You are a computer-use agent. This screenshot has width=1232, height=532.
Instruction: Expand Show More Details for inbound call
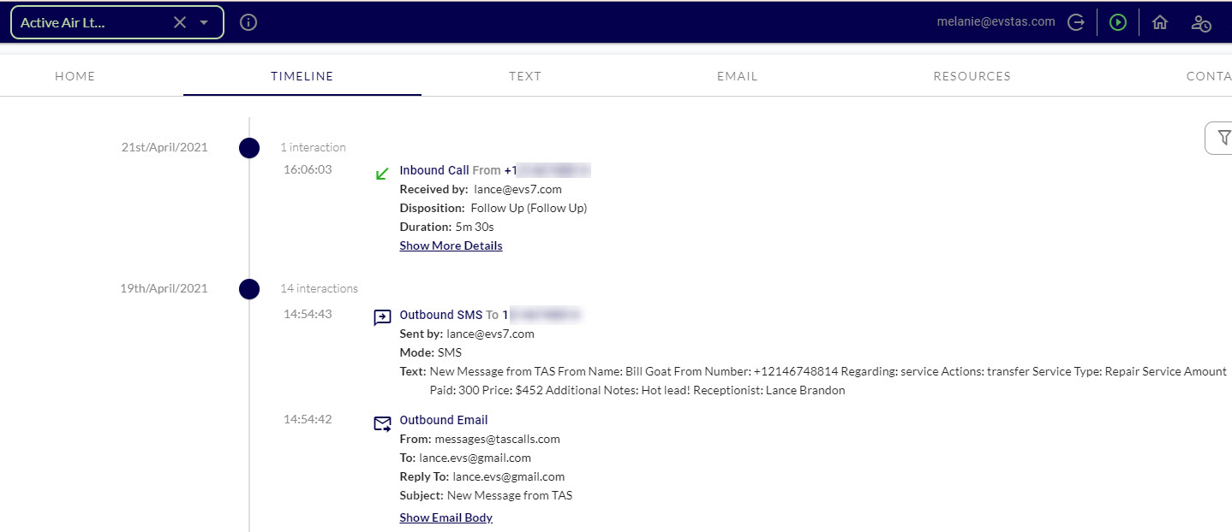click(451, 245)
